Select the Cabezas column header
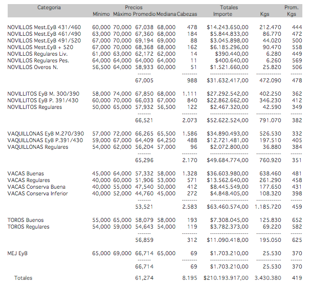This screenshot has height=291, width=309. pyautogui.click(x=187, y=14)
